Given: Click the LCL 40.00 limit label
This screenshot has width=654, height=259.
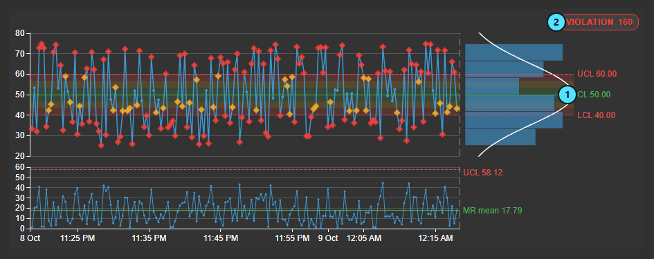Looking at the screenshot, I should coord(597,115).
